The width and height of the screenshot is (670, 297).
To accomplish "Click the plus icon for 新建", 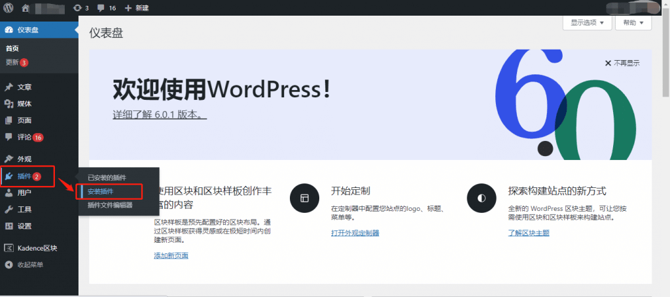I will pos(128,8).
